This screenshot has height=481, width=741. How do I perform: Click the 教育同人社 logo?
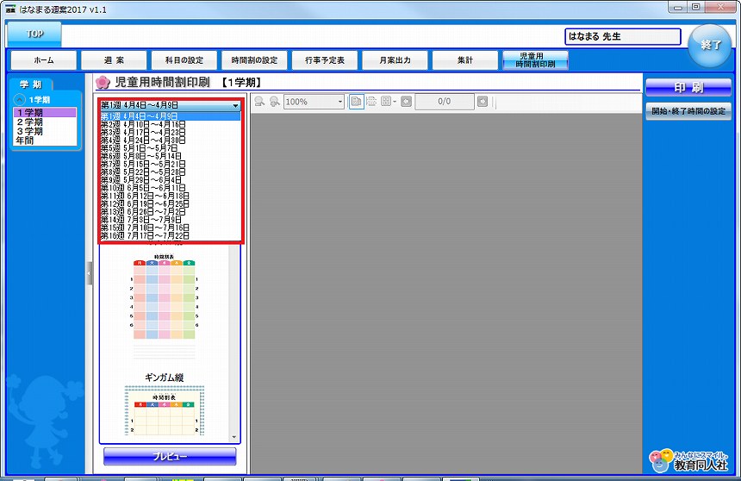pos(689,460)
